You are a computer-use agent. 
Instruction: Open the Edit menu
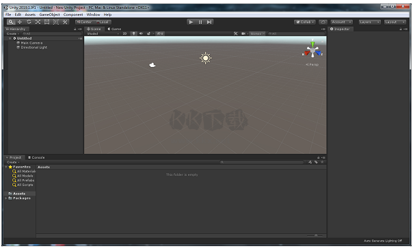[x=18, y=14]
